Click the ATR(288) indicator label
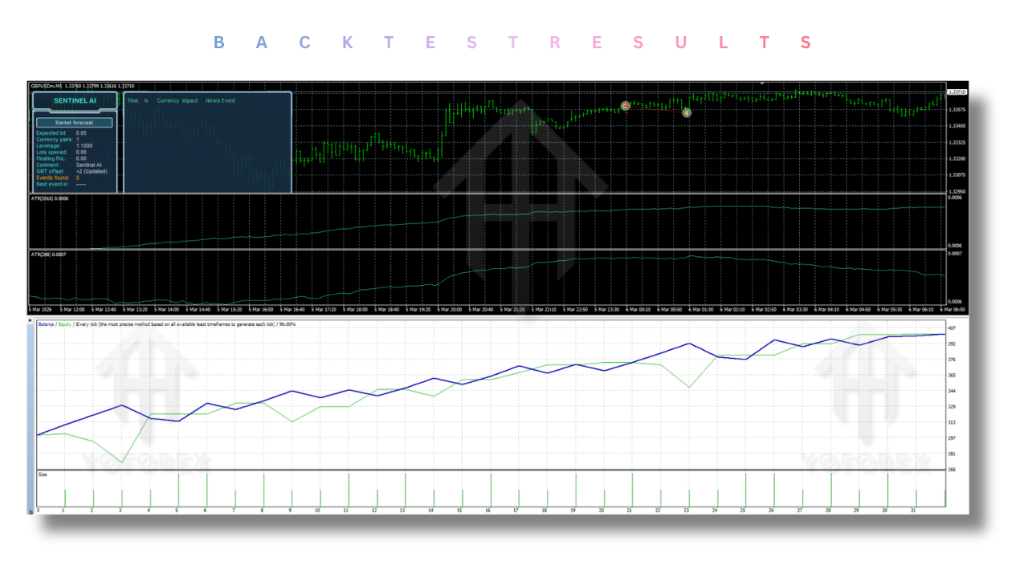The height and width of the screenshot is (578, 1028). (47, 254)
